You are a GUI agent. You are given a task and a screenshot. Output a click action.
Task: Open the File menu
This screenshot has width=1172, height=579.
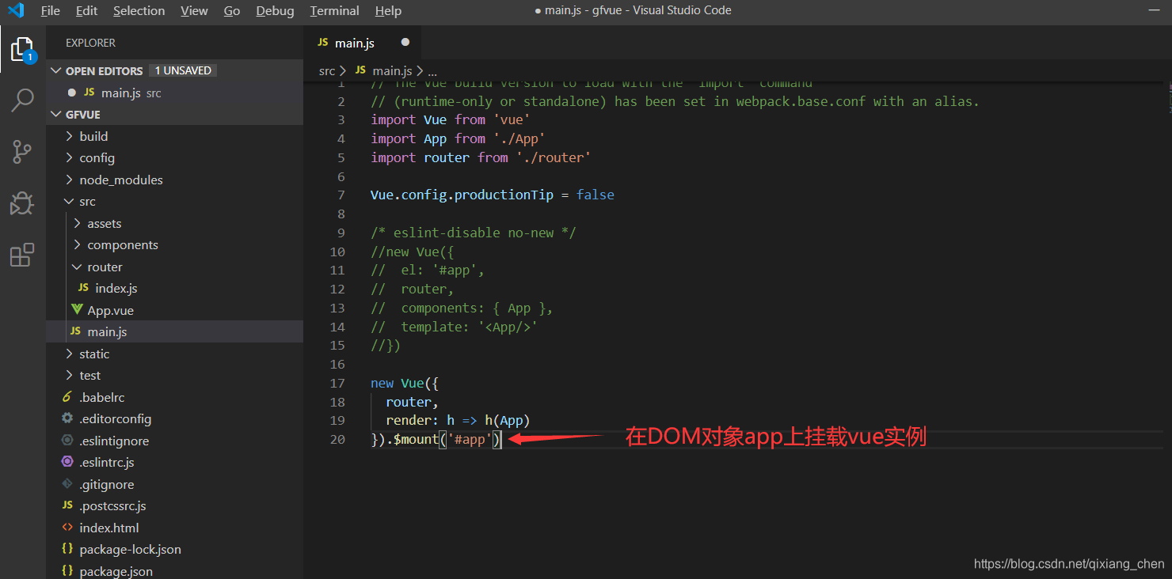pyautogui.click(x=51, y=11)
